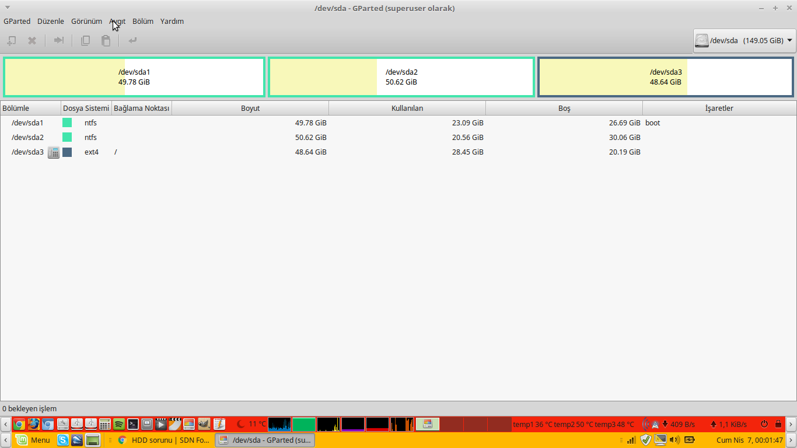Click the shield checkmark tray icon

645,440
